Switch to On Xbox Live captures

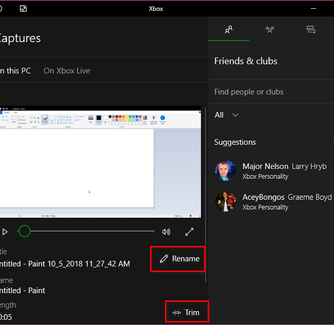point(66,71)
